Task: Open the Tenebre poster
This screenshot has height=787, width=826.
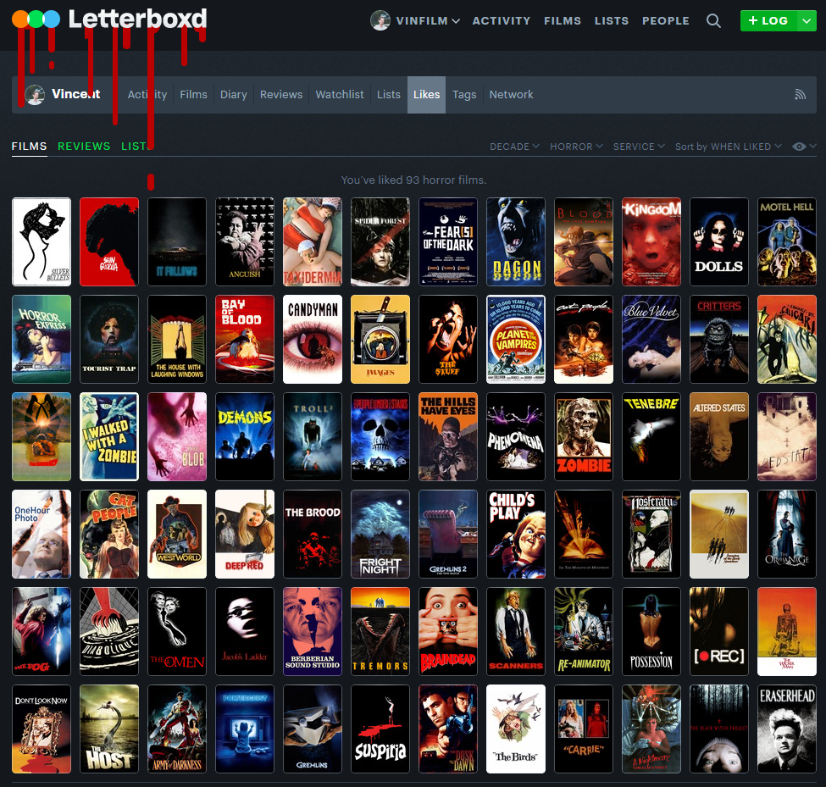Action: tap(651, 436)
